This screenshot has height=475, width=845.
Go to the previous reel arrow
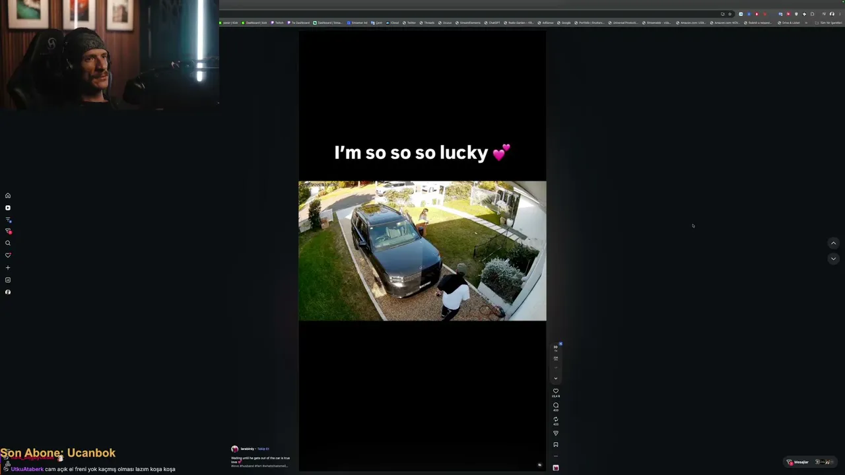[833, 243]
